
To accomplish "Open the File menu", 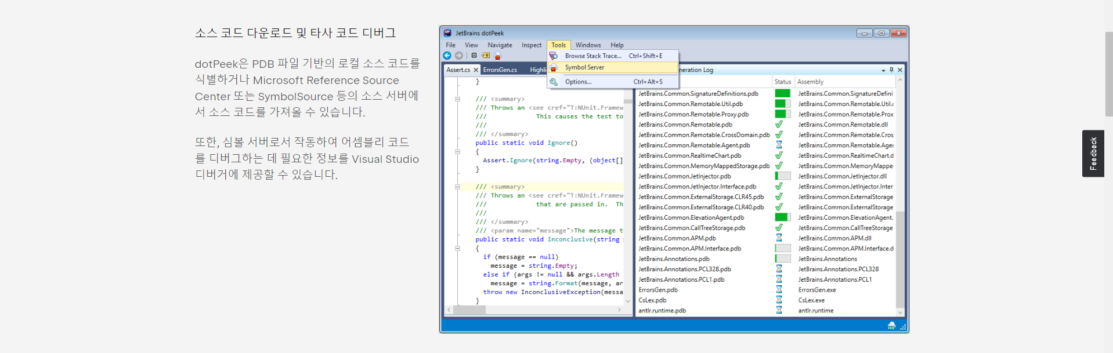I will pos(450,45).
